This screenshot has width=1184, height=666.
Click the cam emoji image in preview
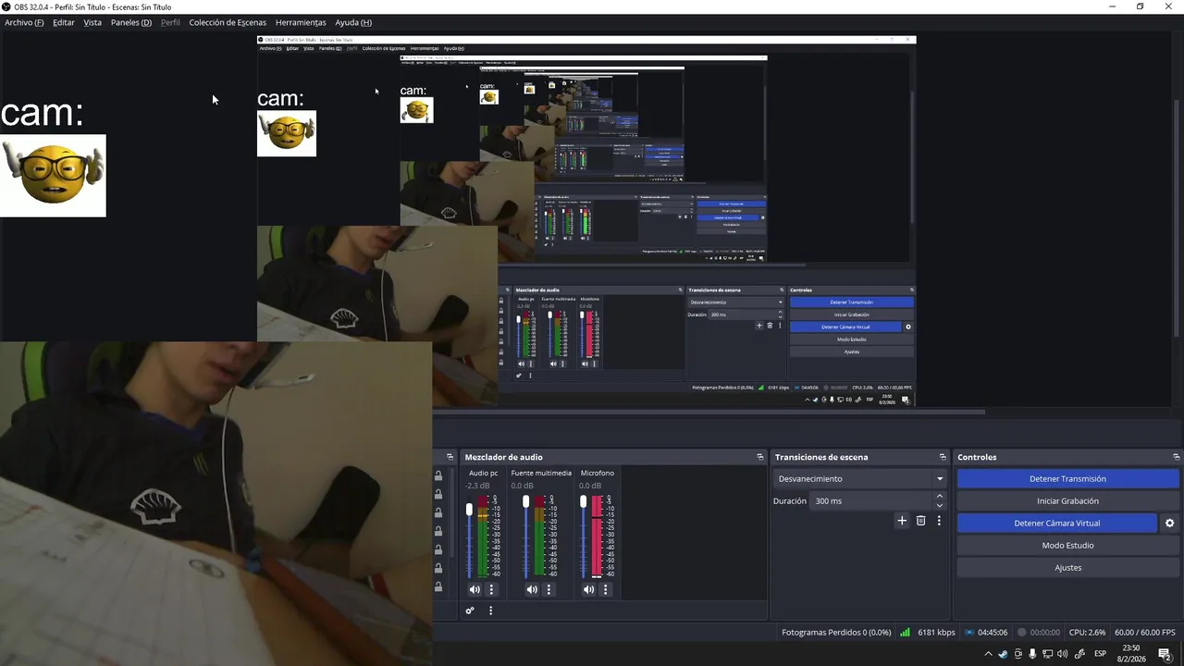coord(53,176)
